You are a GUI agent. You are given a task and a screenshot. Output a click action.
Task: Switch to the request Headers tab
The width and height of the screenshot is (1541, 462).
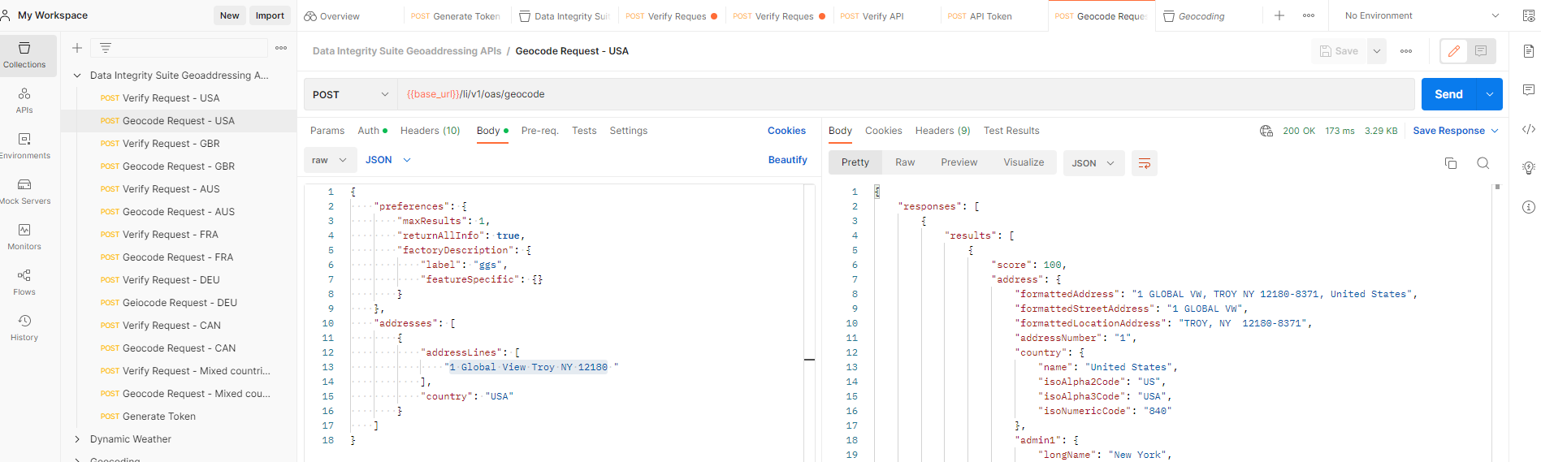point(430,131)
